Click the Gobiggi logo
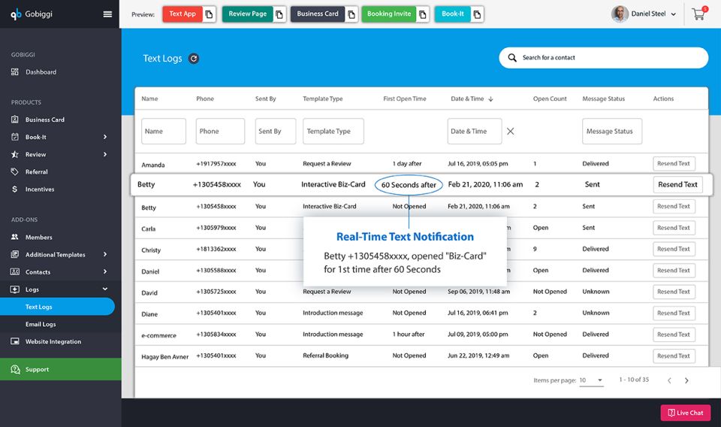Image resolution: width=721 pixels, height=427 pixels. pyautogui.click(x=32, y=14)
